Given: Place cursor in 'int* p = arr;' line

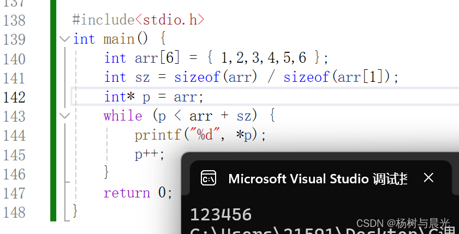Looking at the screenshot, I should click(x=154, y=97).
